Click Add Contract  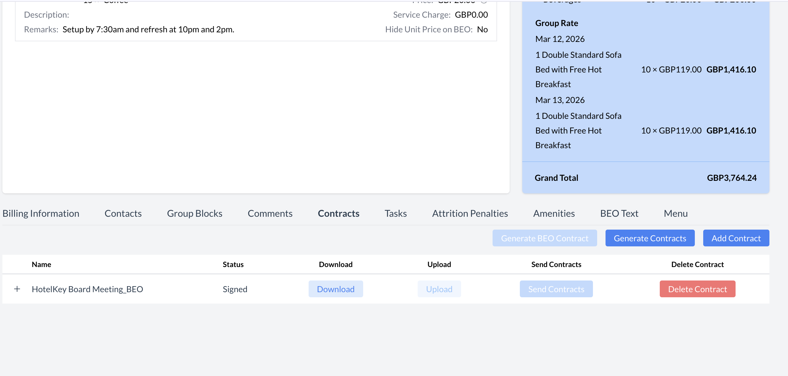click(736, 238)
